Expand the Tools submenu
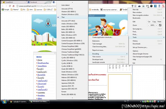The height and width of the screenshot is (109, 166). coord(147,37)
